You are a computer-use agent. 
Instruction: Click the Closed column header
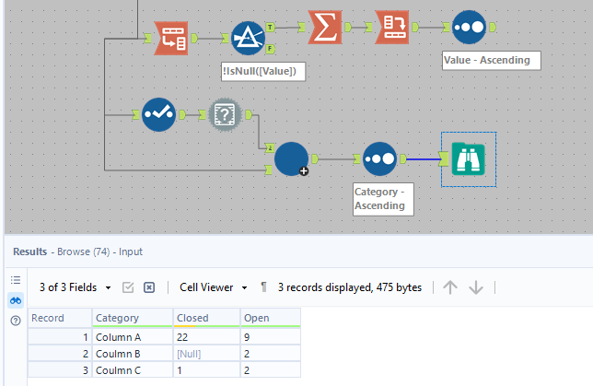coord(206,318)
